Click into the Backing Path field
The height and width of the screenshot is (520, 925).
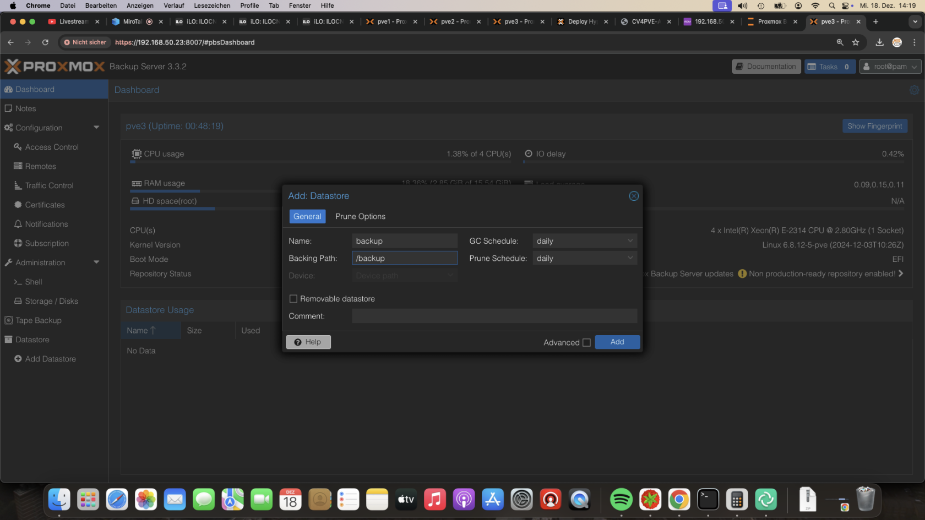[405, 258]
